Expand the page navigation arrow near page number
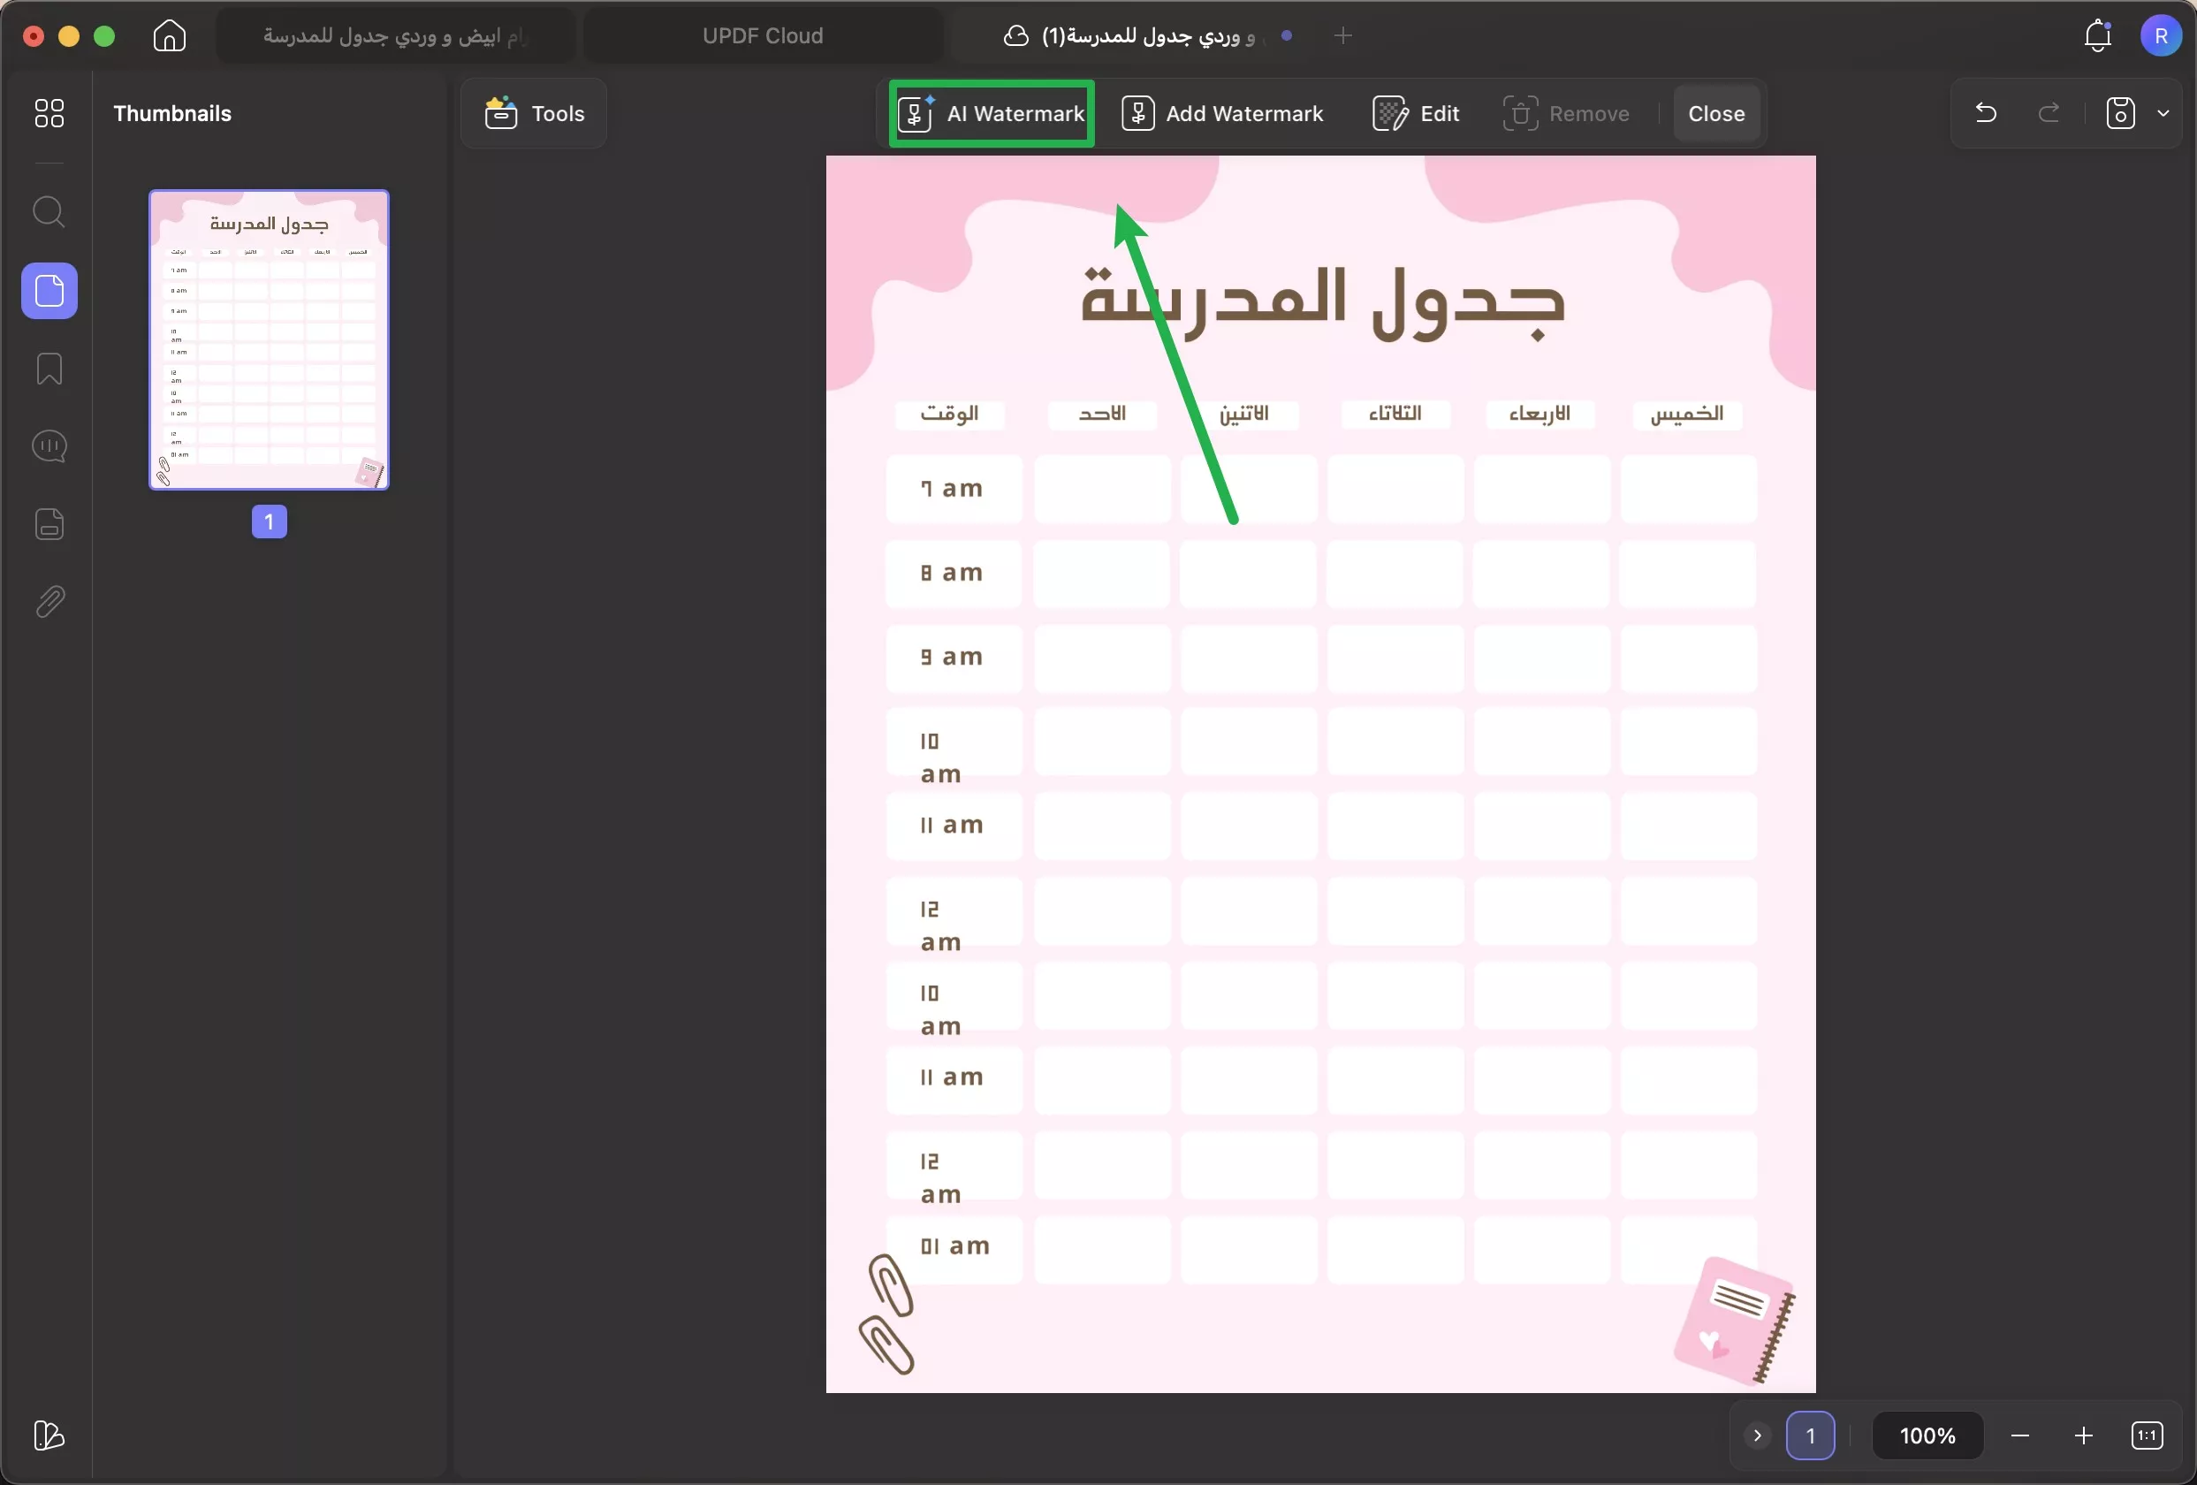The image size is (2197, 1485). 1757,1435
